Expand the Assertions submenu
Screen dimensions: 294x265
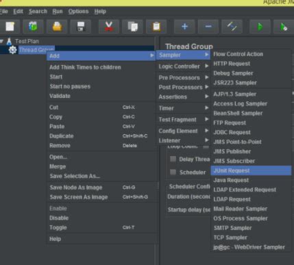(183, 97)
